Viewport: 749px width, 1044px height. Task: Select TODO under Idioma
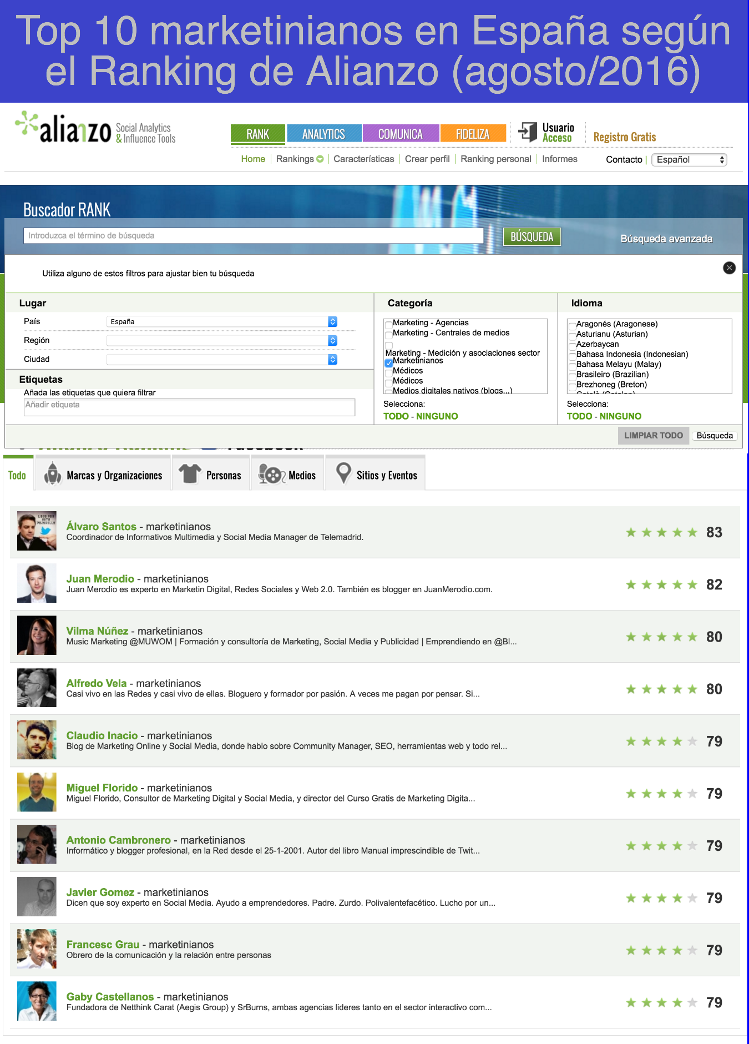580,416
